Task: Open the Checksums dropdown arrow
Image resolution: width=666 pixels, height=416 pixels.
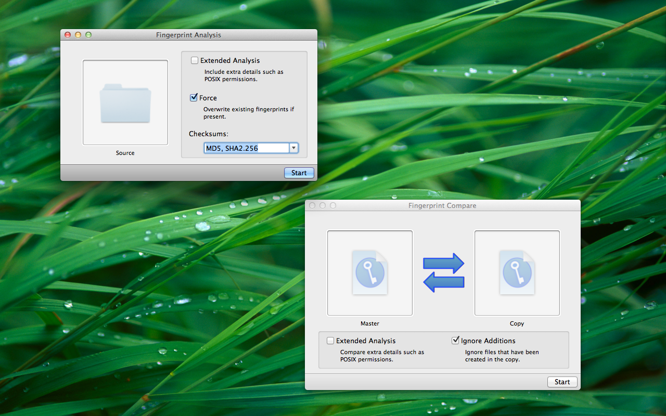Action: [x=294, y=148]
